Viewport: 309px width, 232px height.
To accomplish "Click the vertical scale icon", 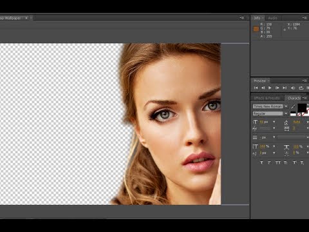I will pyautogui.click(x=255, y=146).
